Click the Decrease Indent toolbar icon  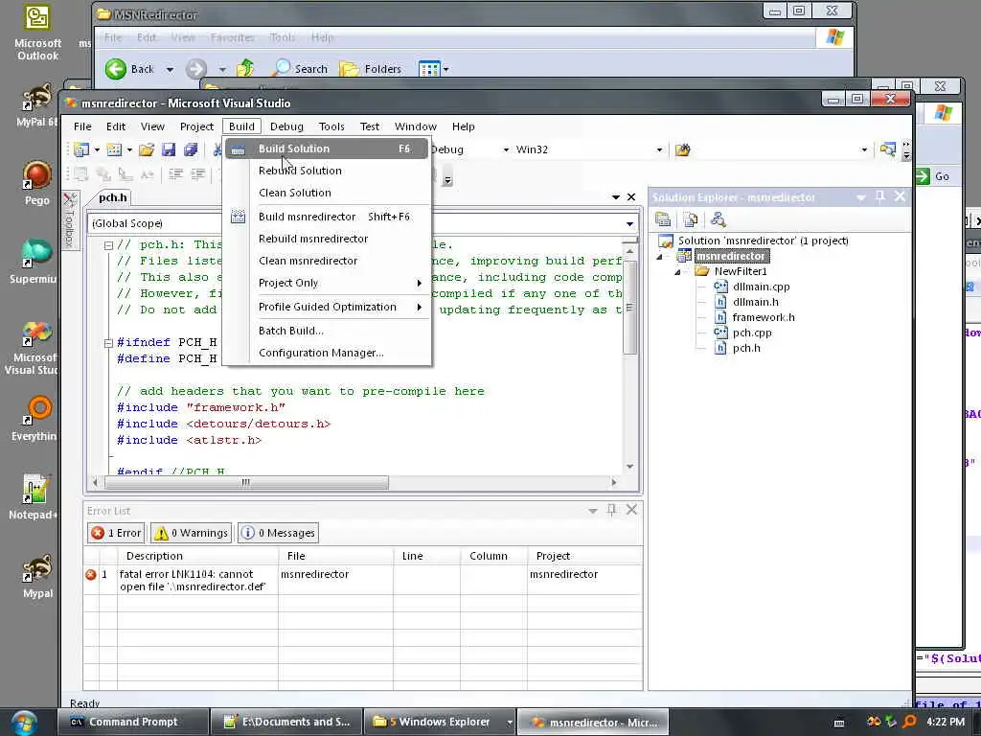[176, 174]
